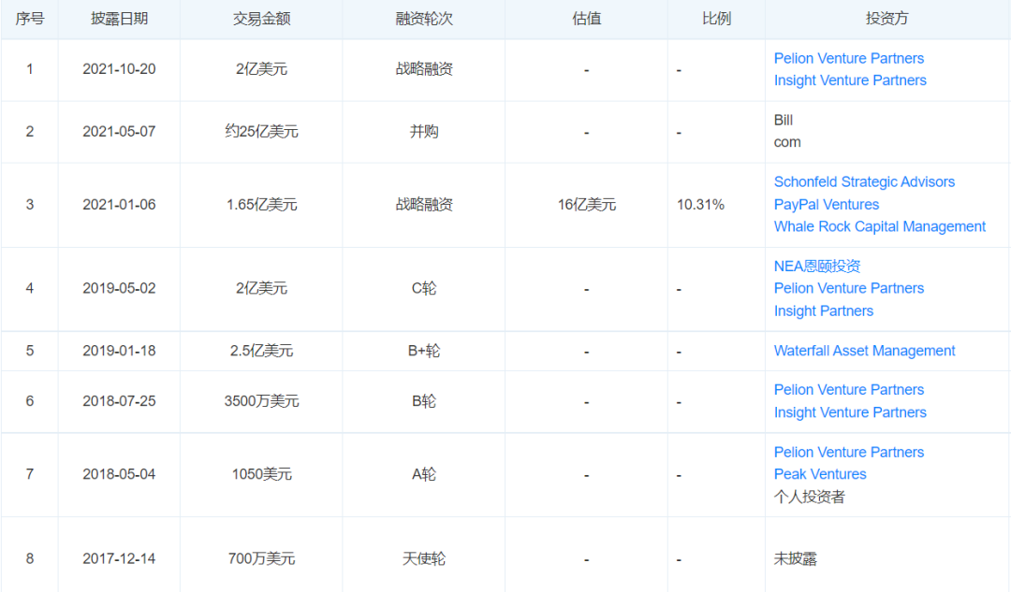This screenshot has height=592, width=1011.
Task: Select valuation cell 16亿美元
Action: 586,205
